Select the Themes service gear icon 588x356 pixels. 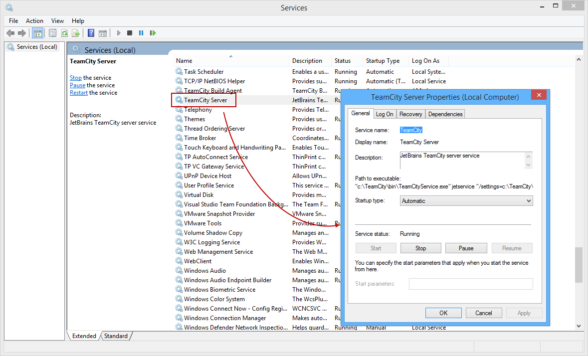[179, 119]
